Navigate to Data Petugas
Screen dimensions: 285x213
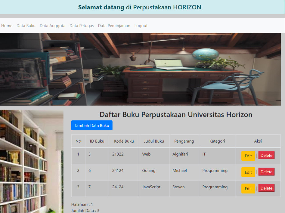click(82, 26)
